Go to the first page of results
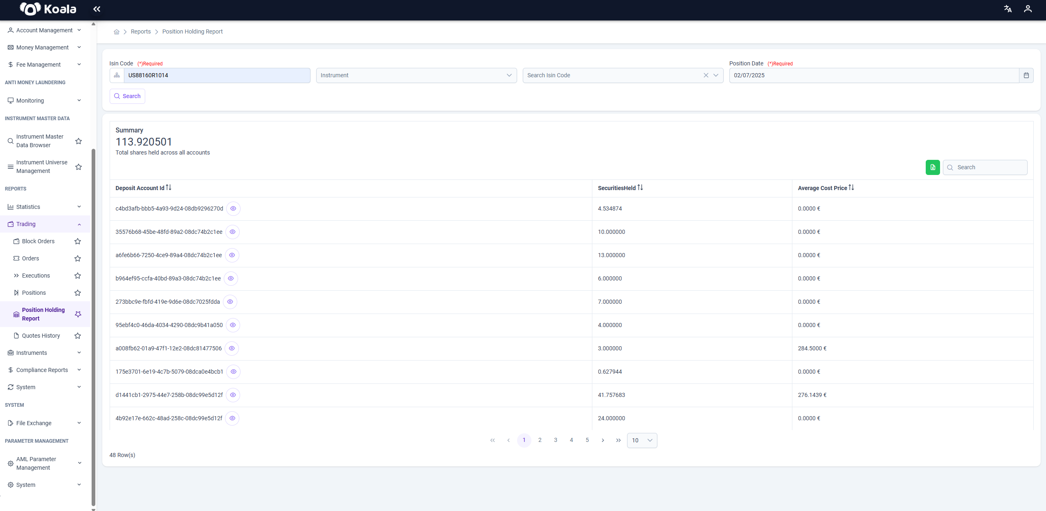 pyautogui.click(x=493, y=441)
